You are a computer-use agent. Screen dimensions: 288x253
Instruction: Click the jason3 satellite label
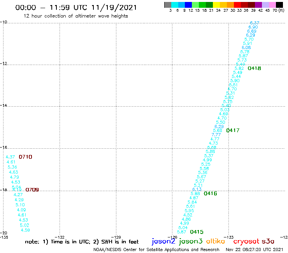(191, 241)
